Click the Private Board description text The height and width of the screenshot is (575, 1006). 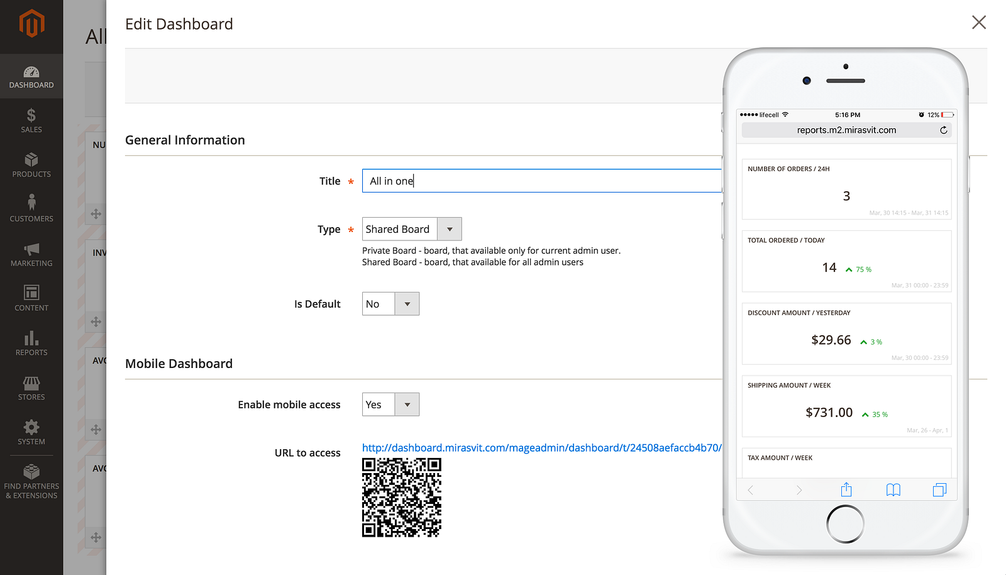[x=491, y=250]
